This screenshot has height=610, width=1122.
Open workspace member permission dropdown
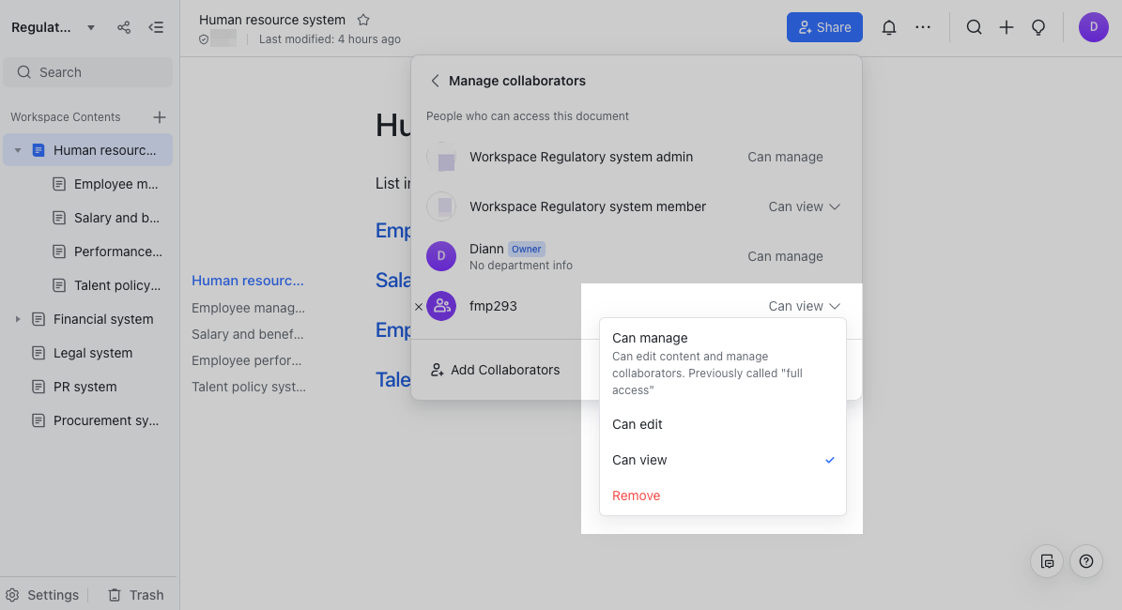pyautogui.click(x=804, y=206)
